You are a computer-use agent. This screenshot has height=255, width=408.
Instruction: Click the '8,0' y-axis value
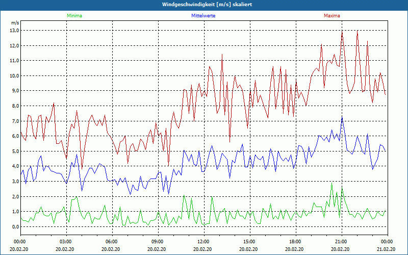coord(16,106)
